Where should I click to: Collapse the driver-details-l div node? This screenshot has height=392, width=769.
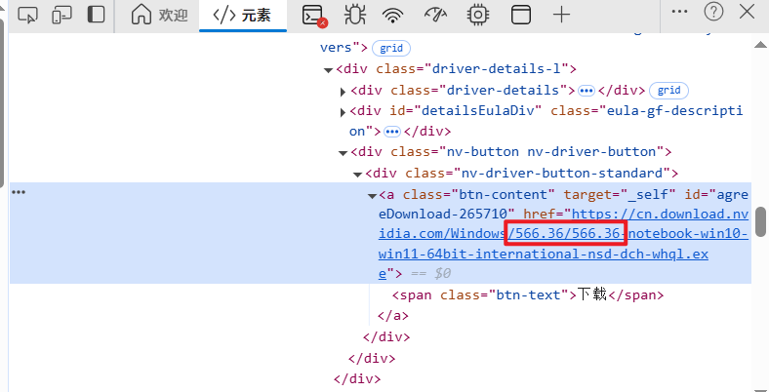click(x=329, y=69)
